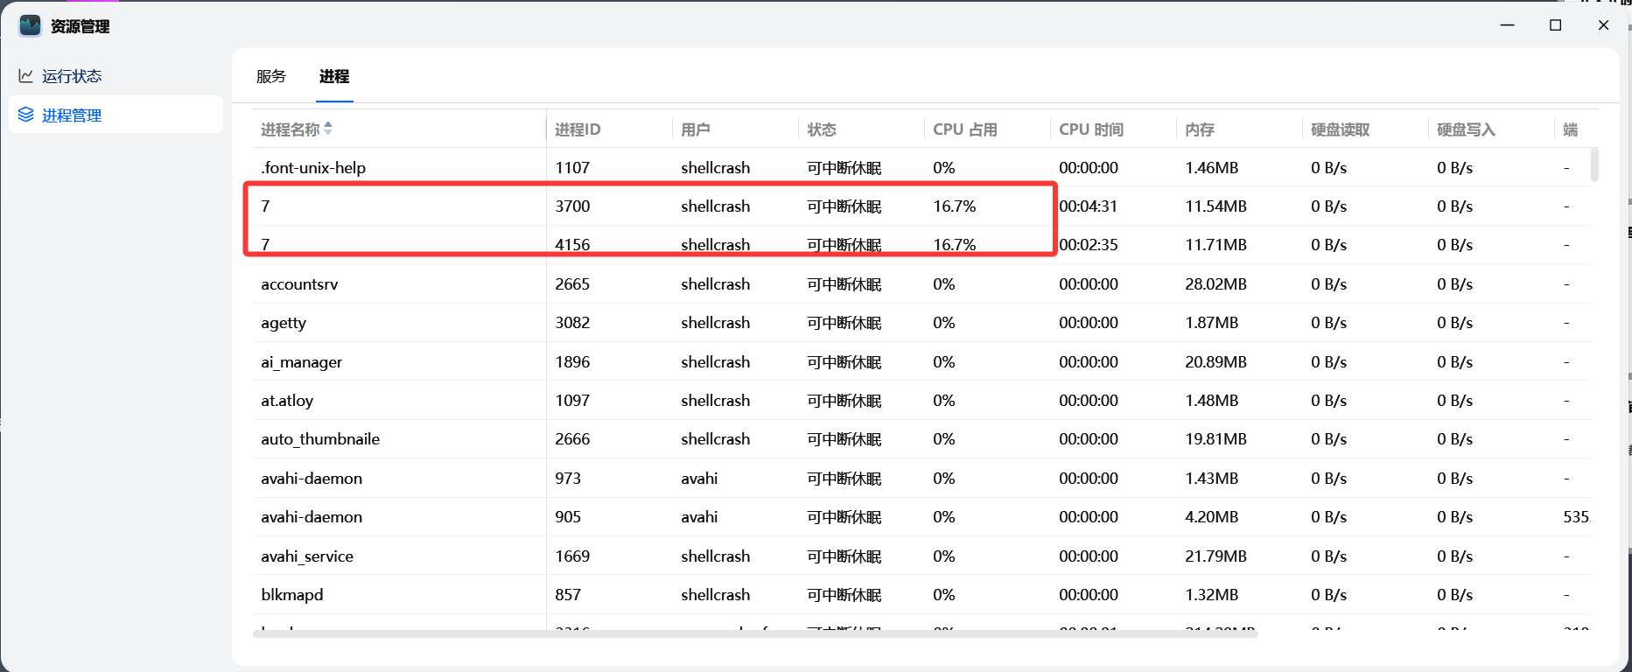The width and height of the screenshot is (1632, 672).
Task: Click the CPU 时间 column header
Action: point(1091,129)
